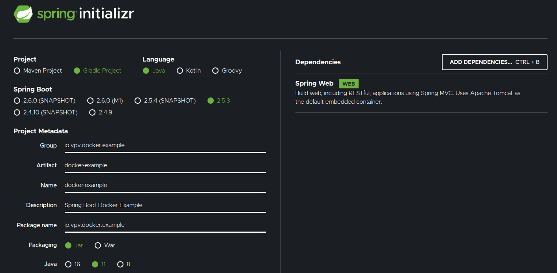Select Spring Boot 2.6.0 (SNAPSHOT)
The image size is (557, 273).
coord(45,101)
